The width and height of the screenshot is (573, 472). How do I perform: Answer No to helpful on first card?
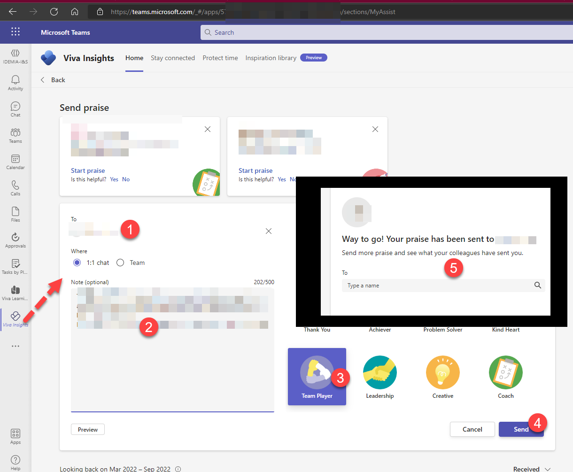tap(126, 179)
